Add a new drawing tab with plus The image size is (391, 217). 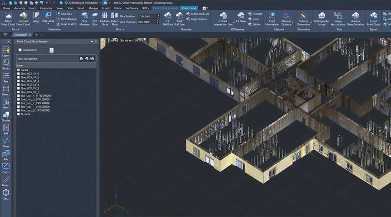pos(37,35)
